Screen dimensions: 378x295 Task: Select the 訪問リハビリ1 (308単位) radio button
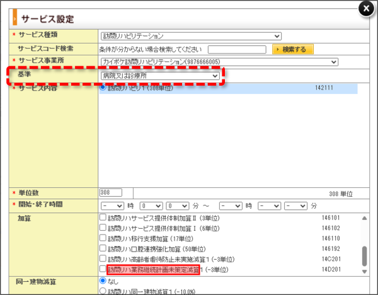pyautogui.click(x=103, y=88)
